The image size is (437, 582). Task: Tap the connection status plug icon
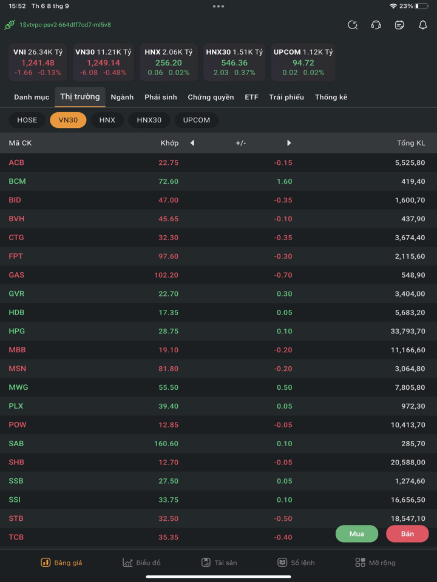coord(10,25)
